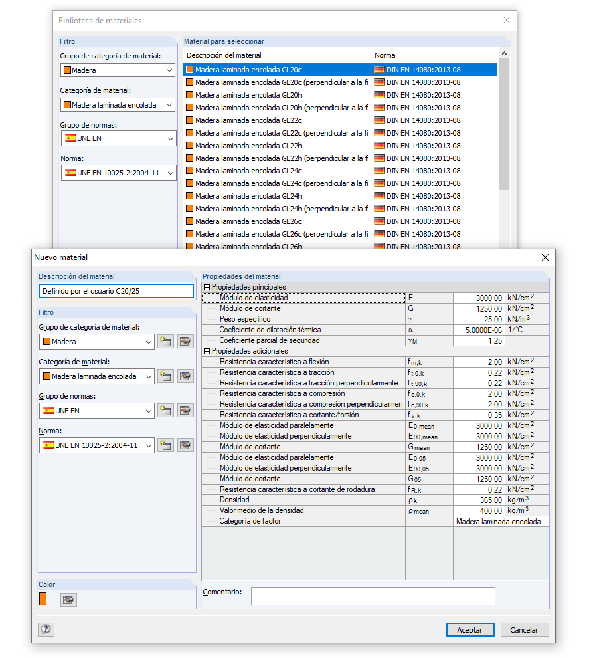Click the Descripción del material text field
The height and width of the screenshot is (658, 607).
[116, 291]
